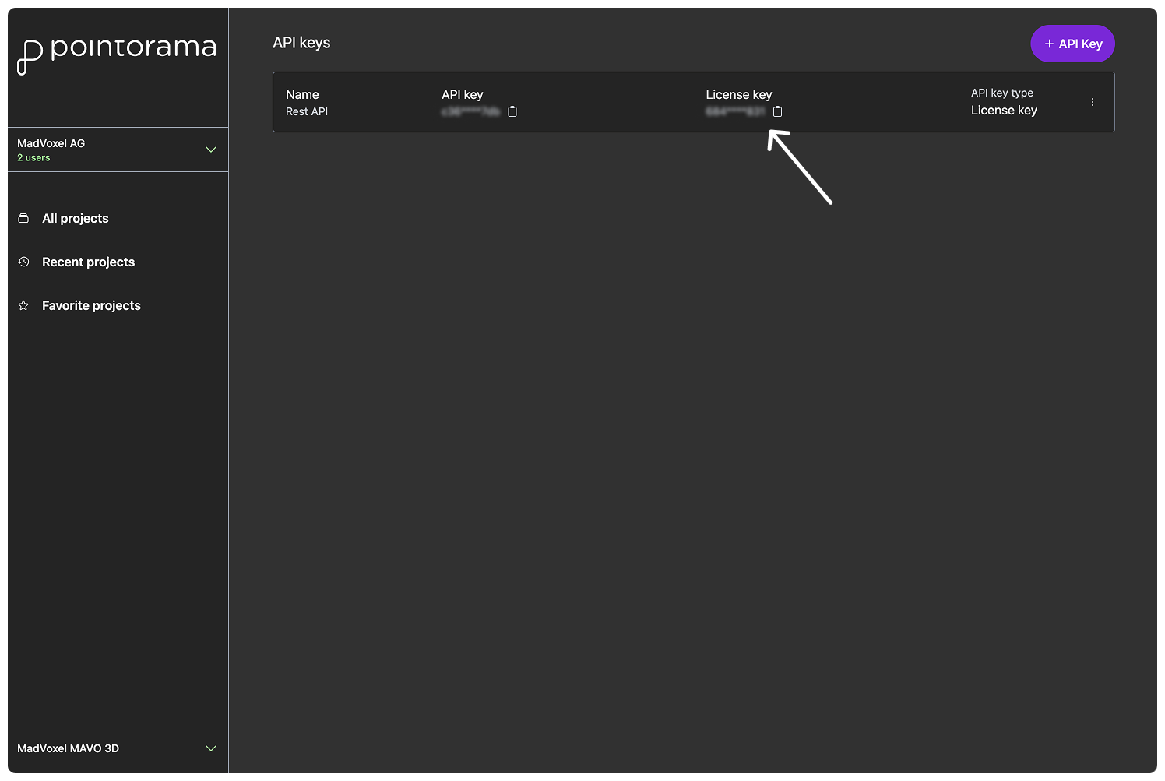
Task: Click the masked License key value
Action: click(735, 111)
